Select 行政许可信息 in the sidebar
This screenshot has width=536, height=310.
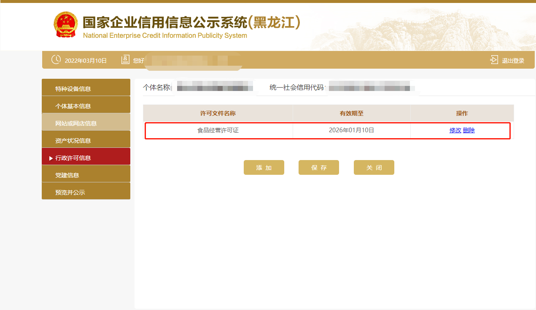[86, 157]
